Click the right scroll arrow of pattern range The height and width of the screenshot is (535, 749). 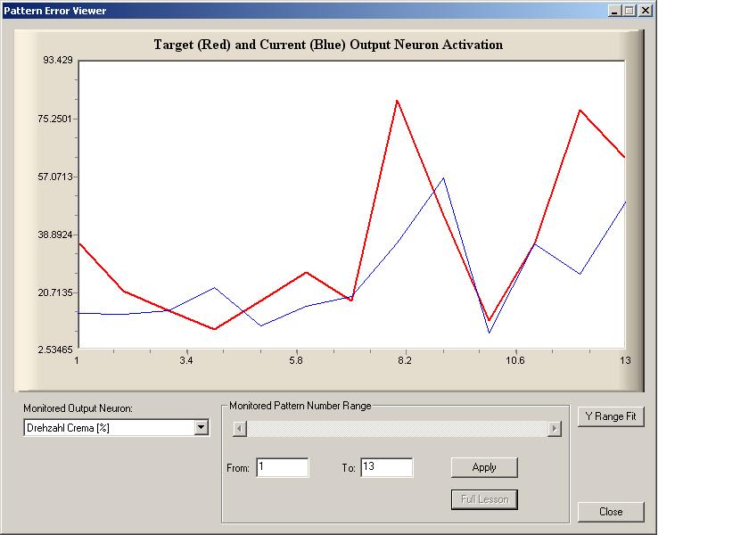click(x=554, y=429)
